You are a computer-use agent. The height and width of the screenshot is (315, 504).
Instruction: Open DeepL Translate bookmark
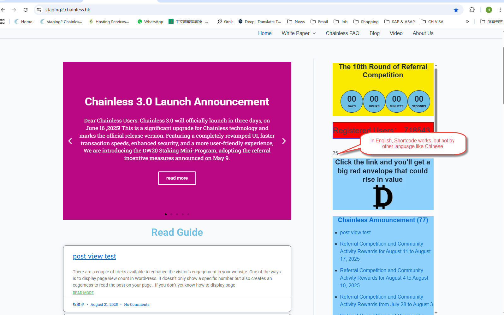click(259, 21)
